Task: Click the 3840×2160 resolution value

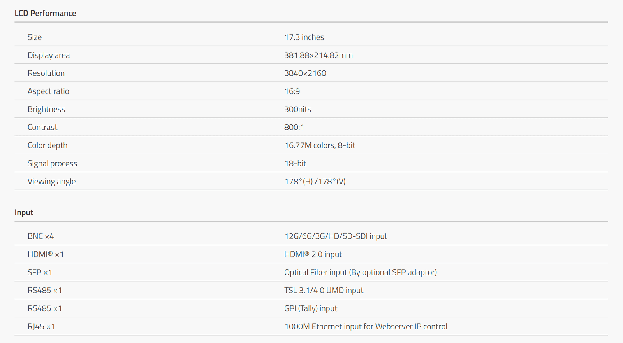Action: point(305,73)
